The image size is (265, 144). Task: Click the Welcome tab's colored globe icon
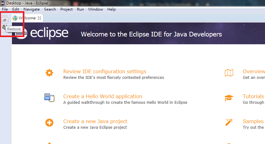tap(15, 18)
